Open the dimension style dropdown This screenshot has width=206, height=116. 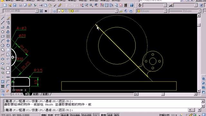click(196, 5)
